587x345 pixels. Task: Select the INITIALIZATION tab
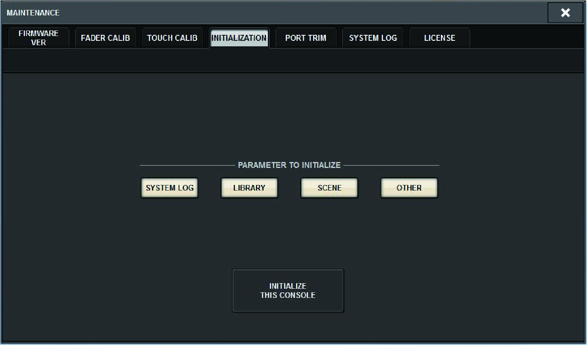click(x=239, y=38)
